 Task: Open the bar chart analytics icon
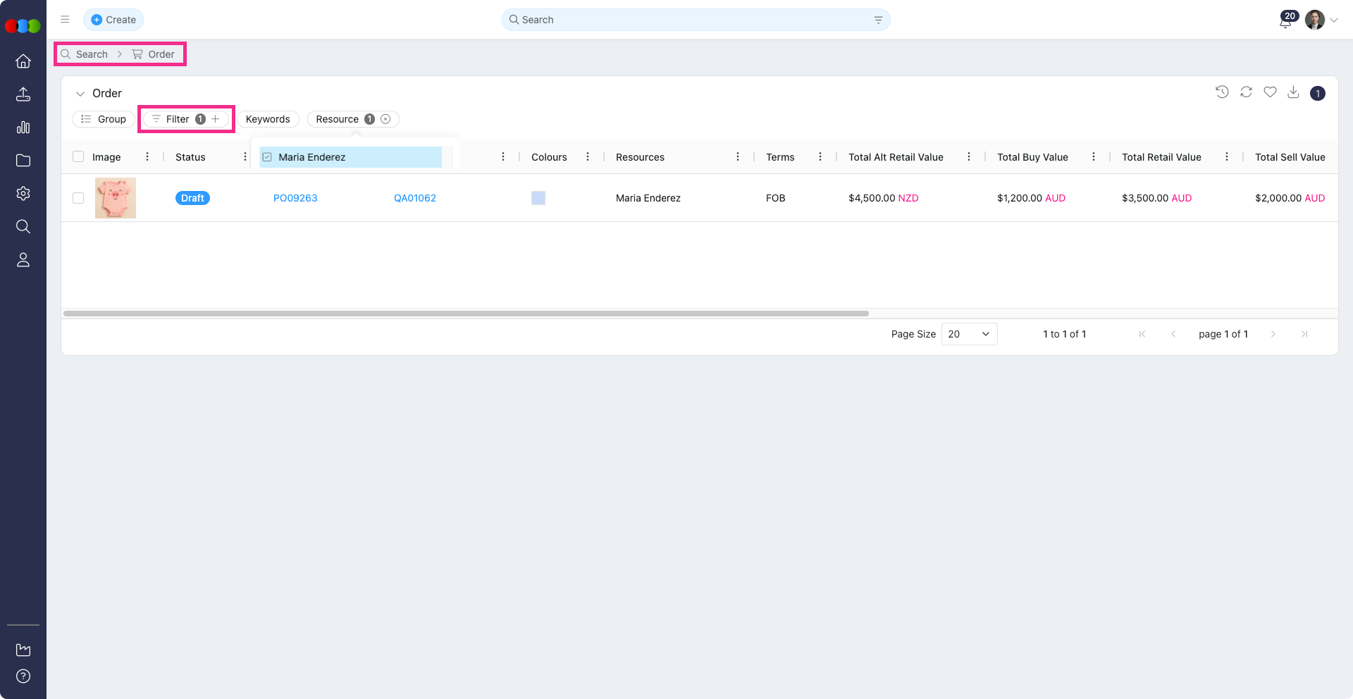coord(23,128)
